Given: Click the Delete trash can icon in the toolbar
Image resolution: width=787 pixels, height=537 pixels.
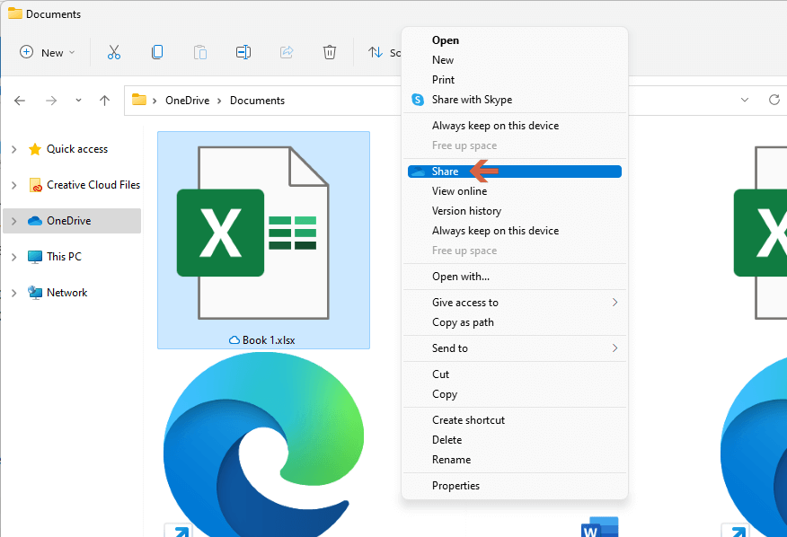Looking at the screenshot, I should pos(329,52).
